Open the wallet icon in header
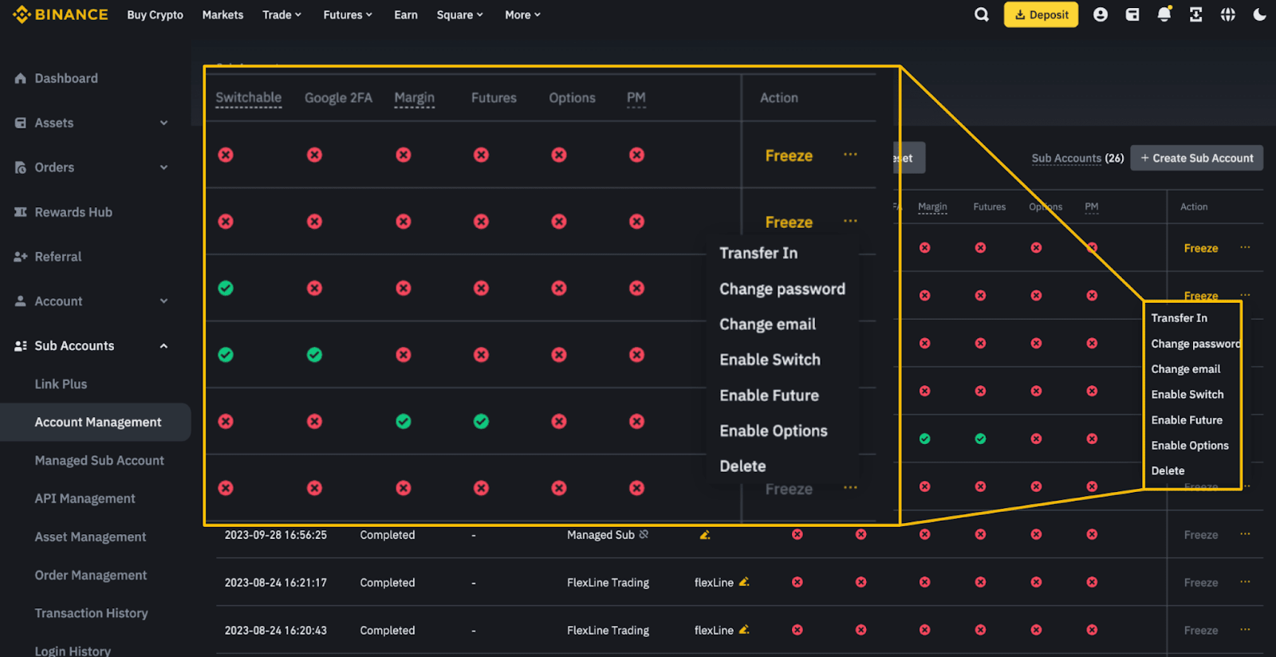1276x657 pixels. (x=1132, y=14)
